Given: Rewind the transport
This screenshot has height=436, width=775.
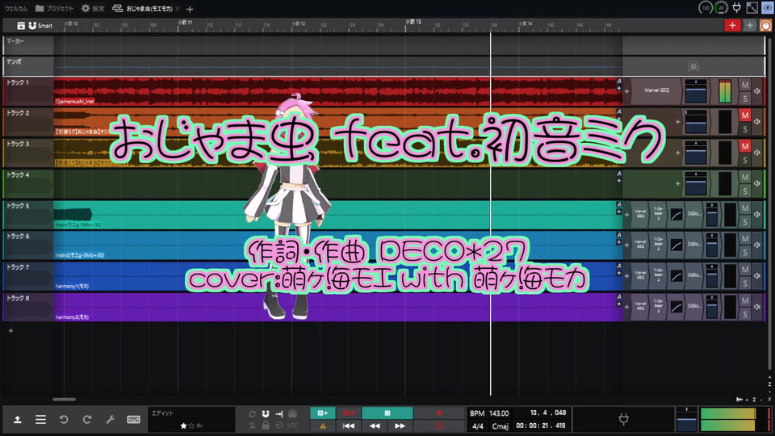Looking at the screenshot, I should tap(375, 426).
